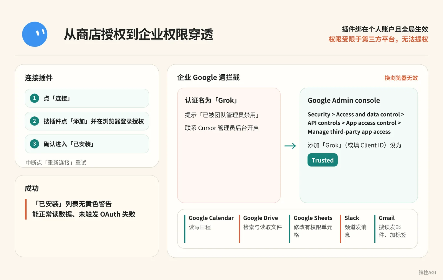Click the Slack label
Screen dimensions: 443x280
[x=352, y=218]
